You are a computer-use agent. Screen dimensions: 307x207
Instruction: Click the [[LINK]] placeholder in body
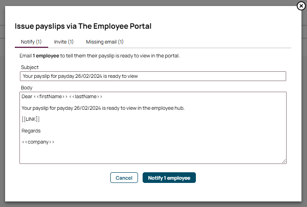coord(31,119)
